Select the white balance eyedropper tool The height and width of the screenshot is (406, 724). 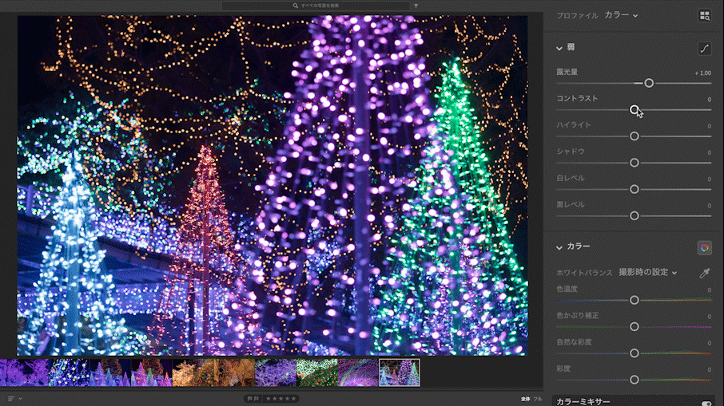click(704, 273)
